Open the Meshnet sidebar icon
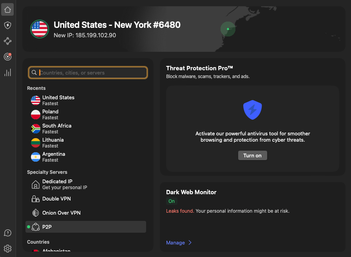 coord(7,41)
